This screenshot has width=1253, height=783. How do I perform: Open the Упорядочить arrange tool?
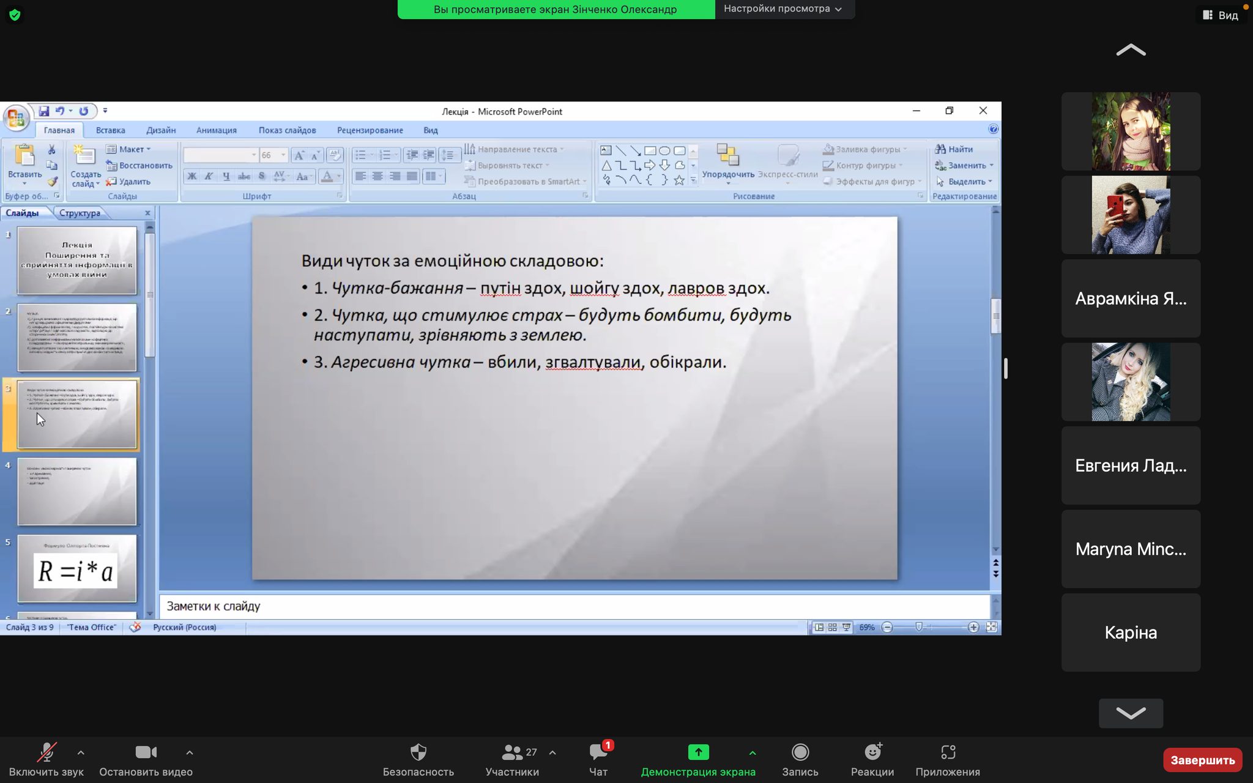click(728, 164)
